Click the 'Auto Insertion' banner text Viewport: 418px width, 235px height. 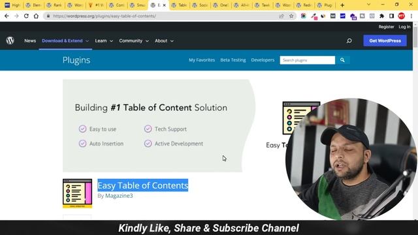point(106,144)
